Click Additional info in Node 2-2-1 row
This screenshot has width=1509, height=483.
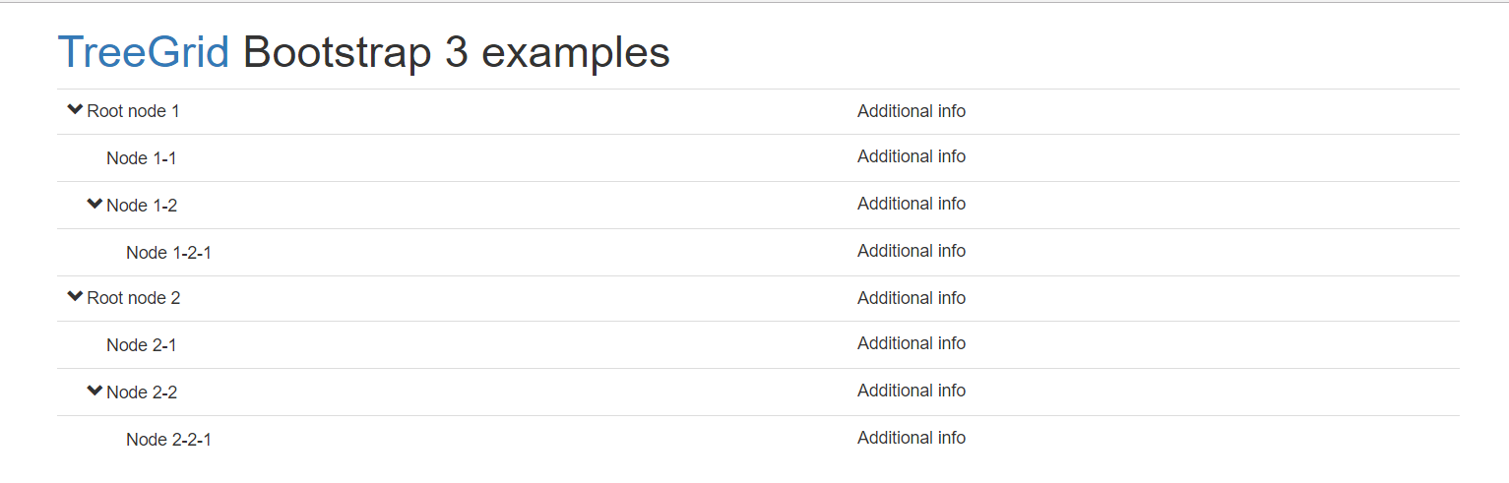click(x=912, y=438)
